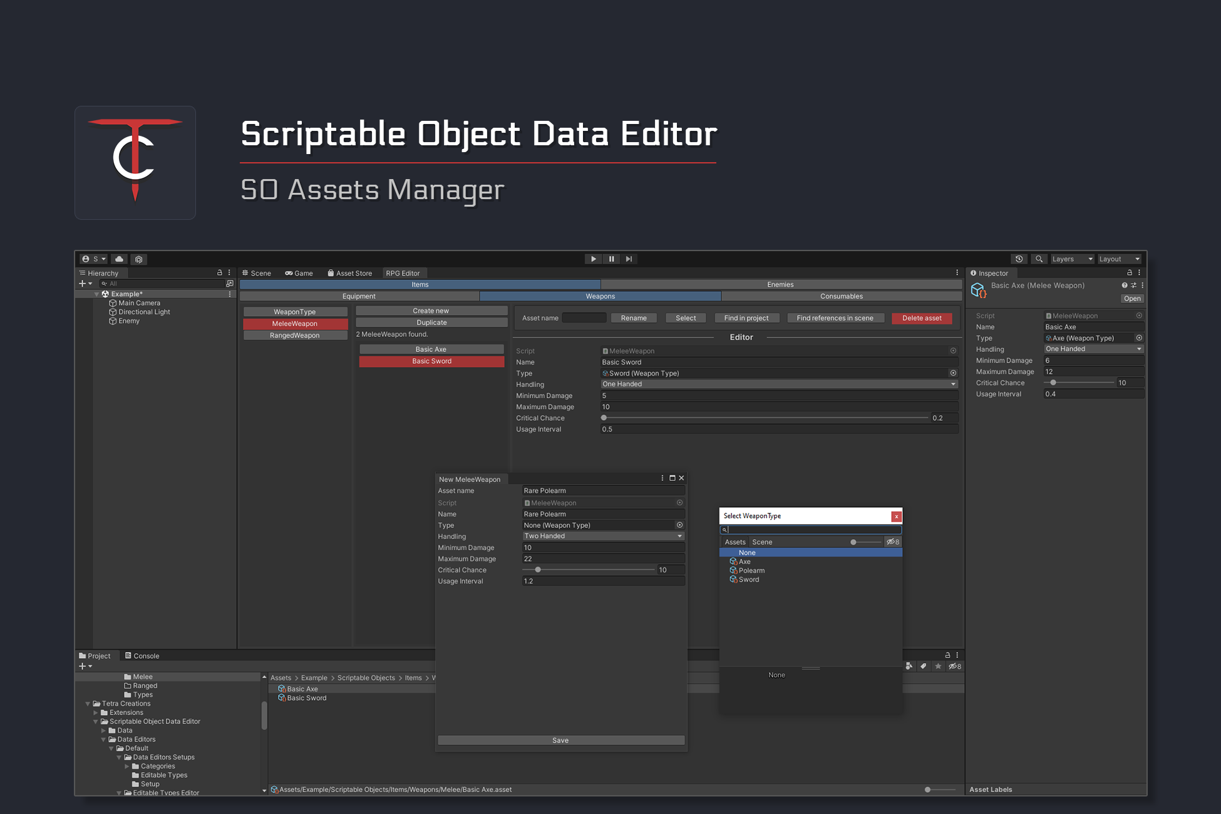This screenshot has height=814, width=1221.
Task: Open Two Handed handling dropdown
Action: coord(603,536)
